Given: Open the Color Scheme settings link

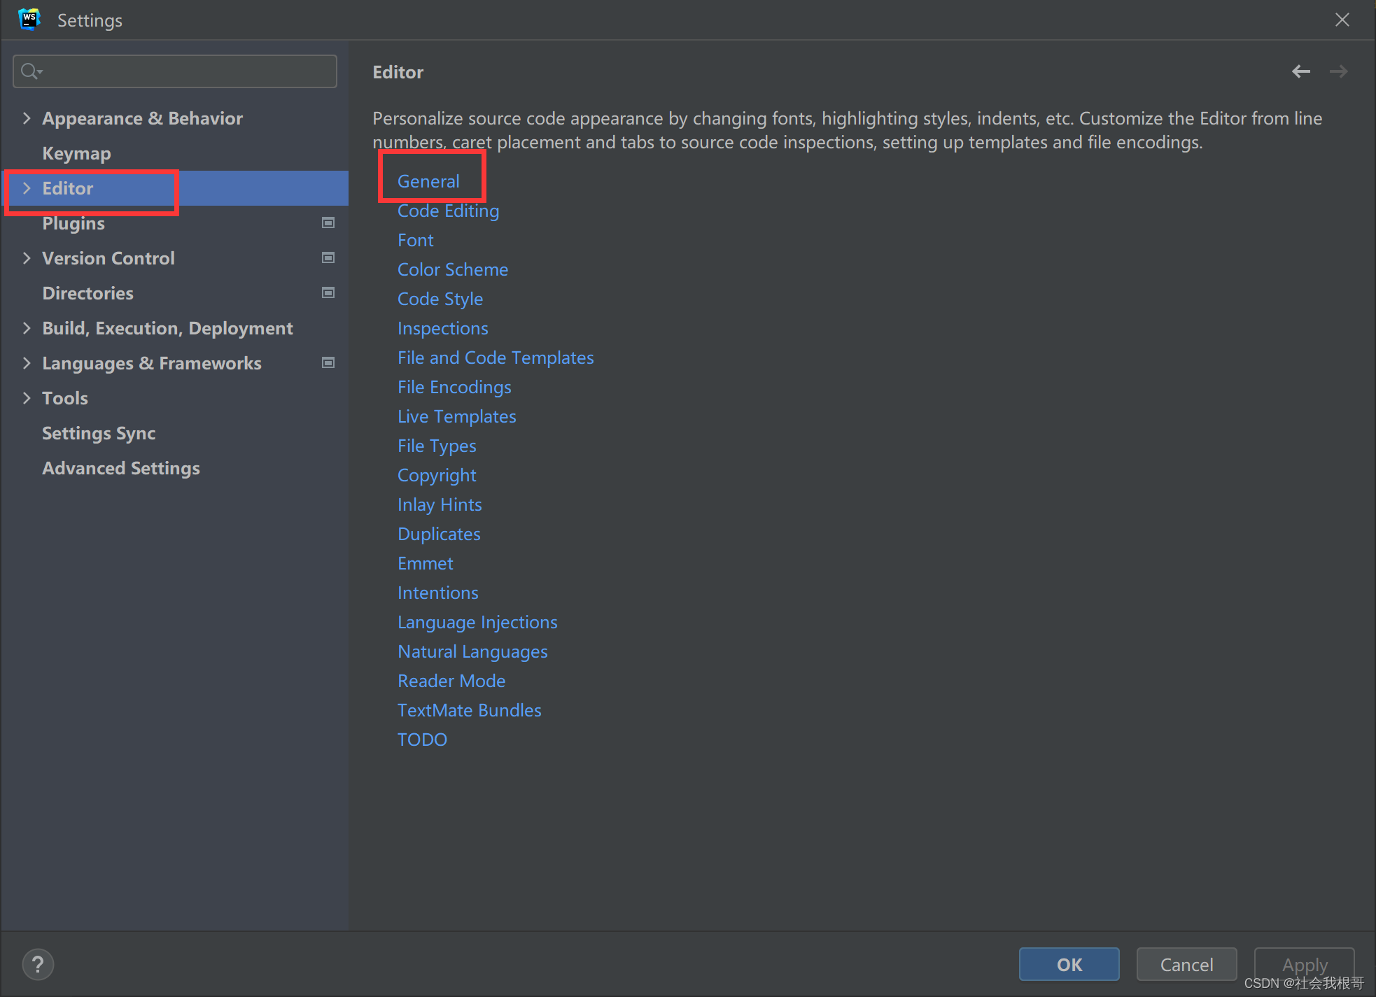Looking at the screenshot, I should (x=452, y=269).
